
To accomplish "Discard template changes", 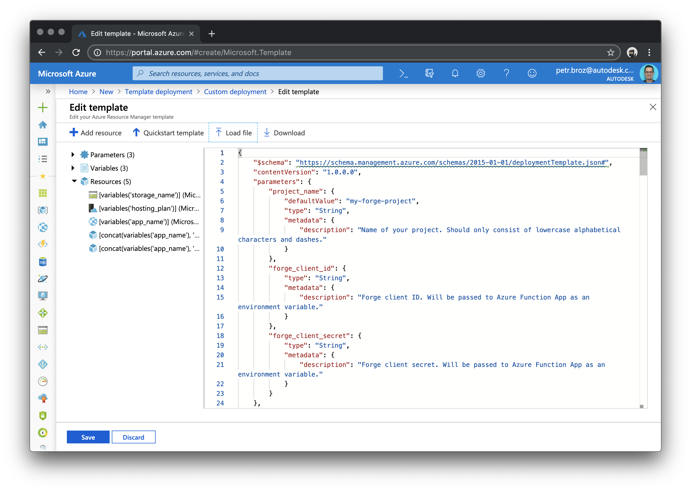I will click(x=134, y=437).
